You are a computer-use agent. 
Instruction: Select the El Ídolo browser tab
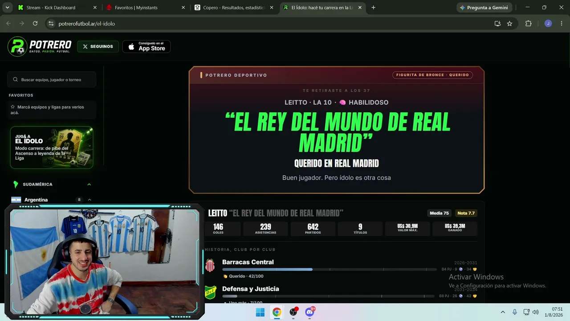point(322,8)
